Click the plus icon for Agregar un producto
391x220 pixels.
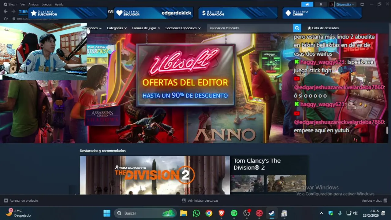(x=6, y=200)
